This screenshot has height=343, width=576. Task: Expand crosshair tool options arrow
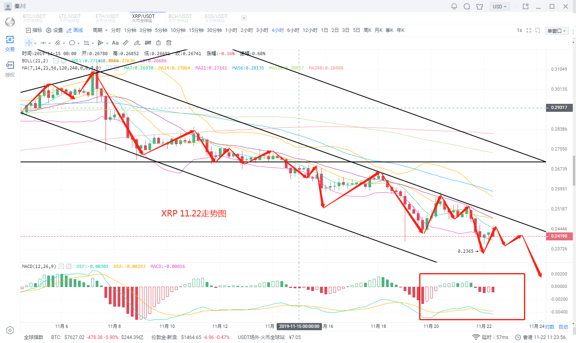[x=35, y=43]
